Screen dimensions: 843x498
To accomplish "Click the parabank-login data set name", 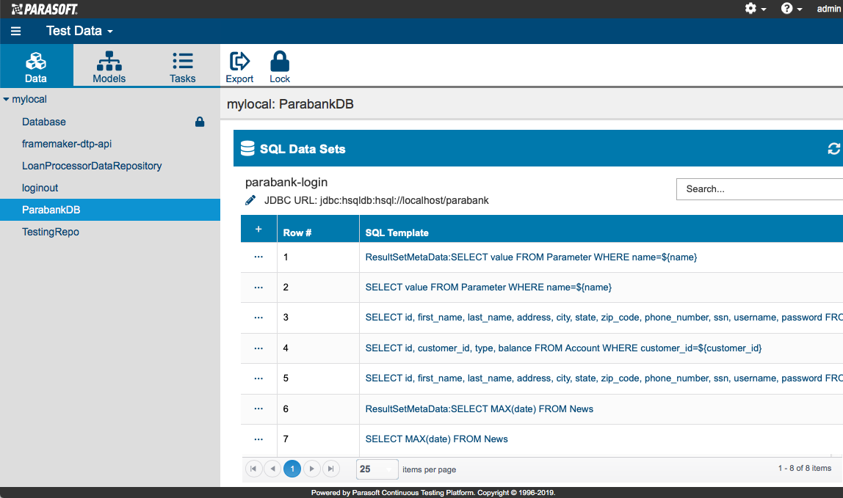I will 286,182.
